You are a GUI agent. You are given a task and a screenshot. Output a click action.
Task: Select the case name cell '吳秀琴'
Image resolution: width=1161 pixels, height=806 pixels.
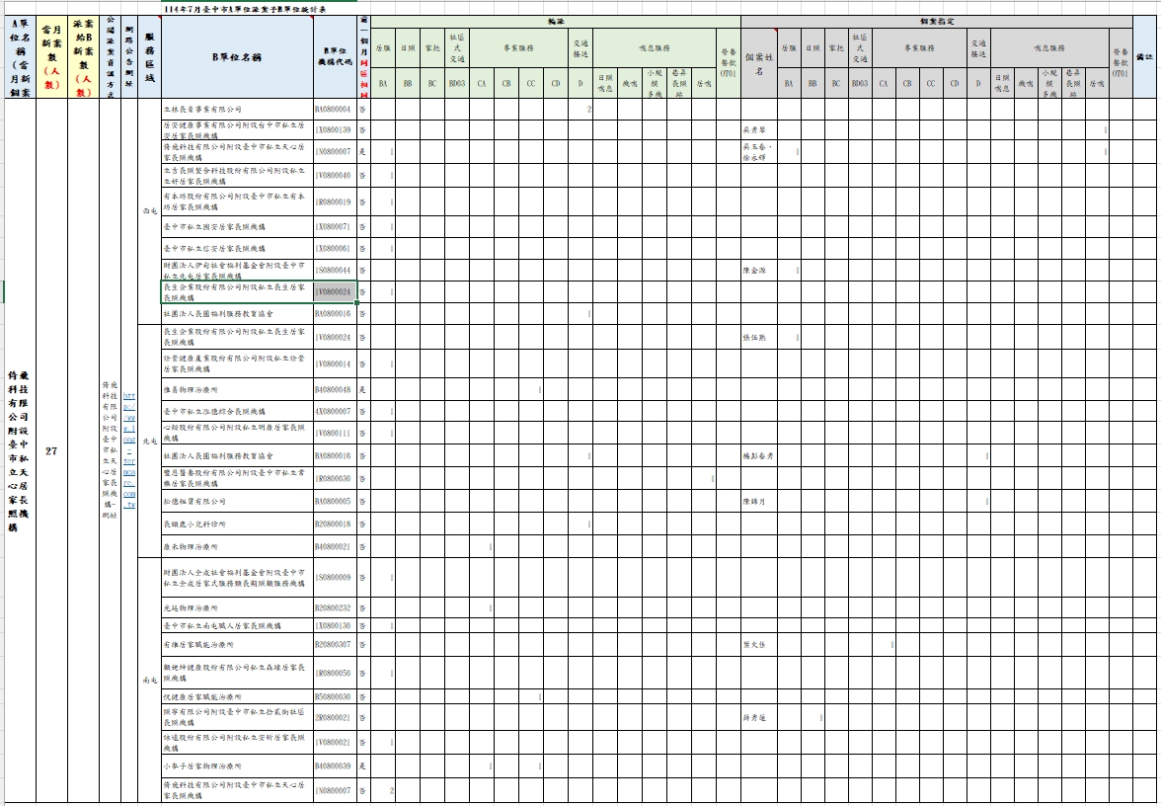coord(758,129)
